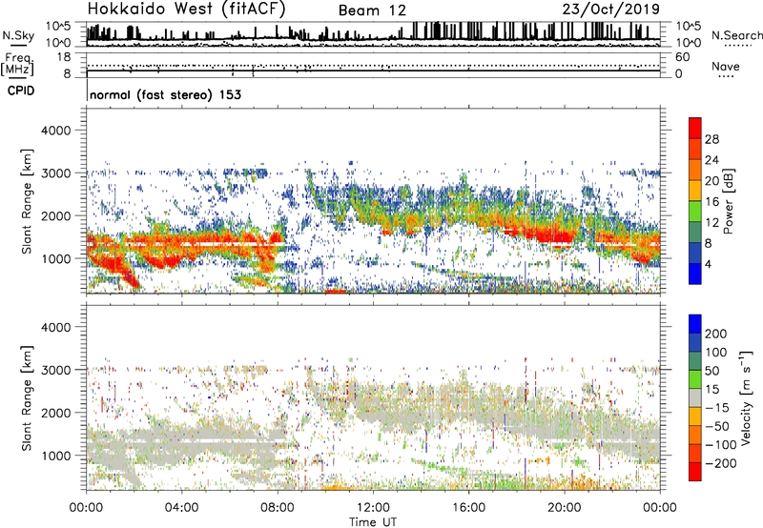Click the "12:00" time tick label

click(373, 508)
